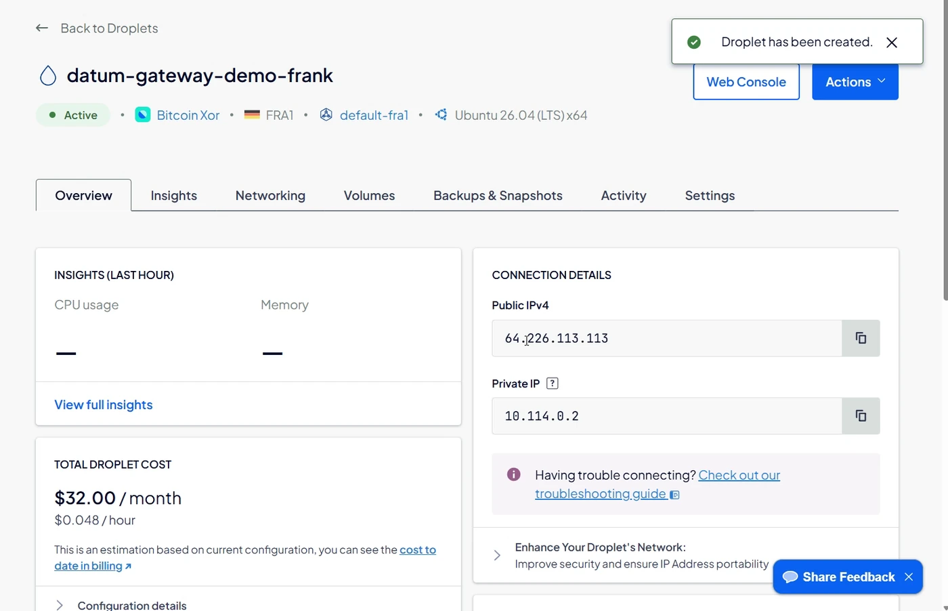The height and width of the screenshot is (611, 948).
Task: Click the Ubuntu 26.04 (LTS) x64 text
Action: 521,115
